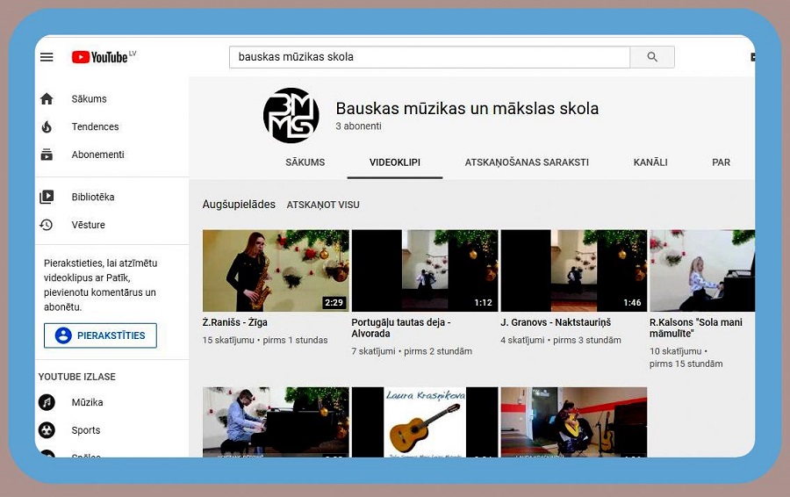Open the Naktstauriņš video thumbnail 1:46

(x=574, y=270)
